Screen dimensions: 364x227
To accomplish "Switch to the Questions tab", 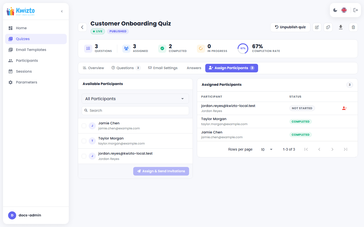I will tap(126, 68).
